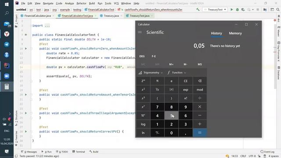Open the CRLF line separator selector

coord(243,156)
